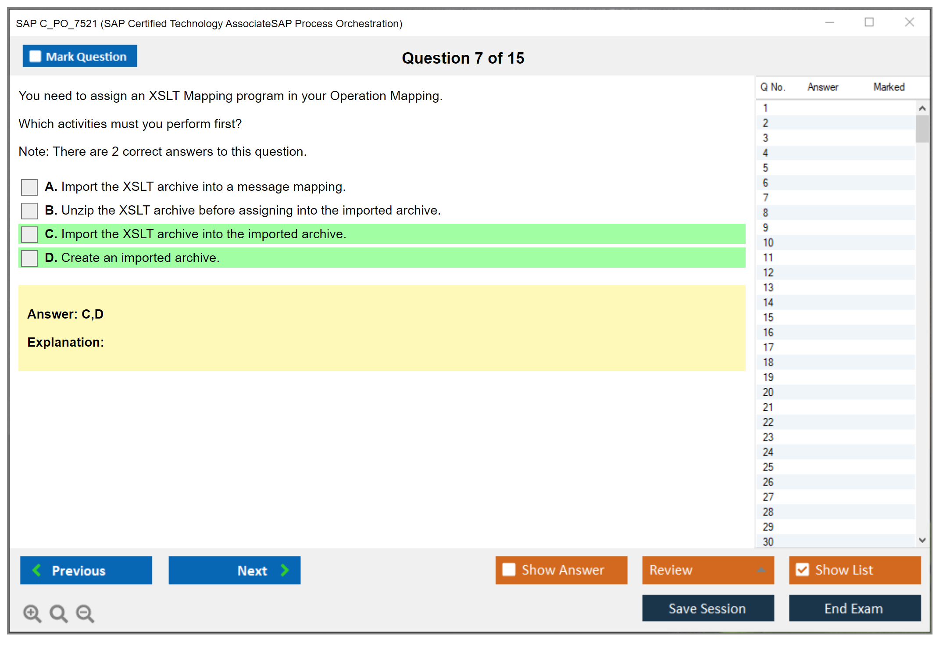The image size is (943, 645).
Task: Tick the Mark Question checkbox
Action: [35, 56]
